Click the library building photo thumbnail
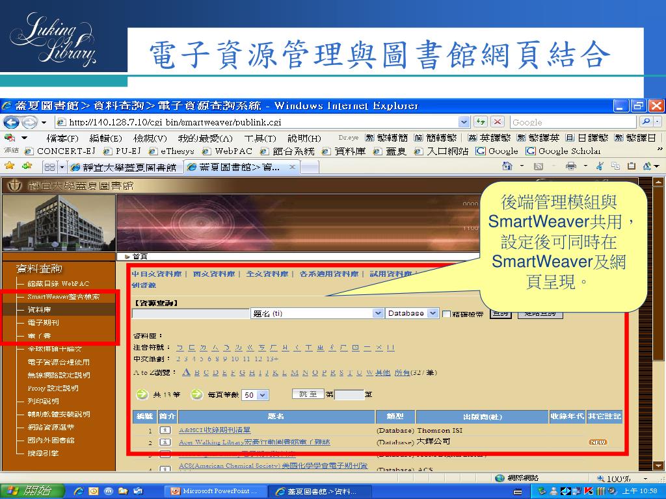This screenshot has height=499, width=666. point(59,224)
